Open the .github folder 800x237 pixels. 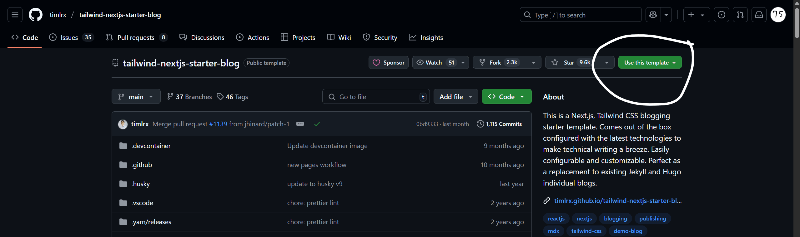142,165
